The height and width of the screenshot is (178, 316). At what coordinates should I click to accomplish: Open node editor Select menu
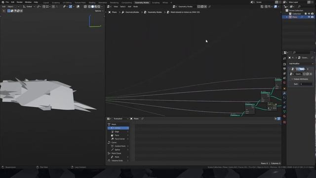(123, 6)
